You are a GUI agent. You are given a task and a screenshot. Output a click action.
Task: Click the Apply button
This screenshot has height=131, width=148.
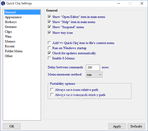click(x=117, y=126)
